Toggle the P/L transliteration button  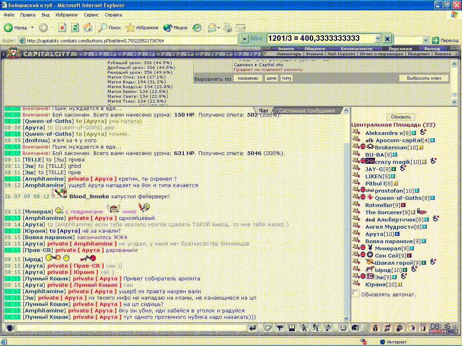pyautogui.click(x=316, y=328)
